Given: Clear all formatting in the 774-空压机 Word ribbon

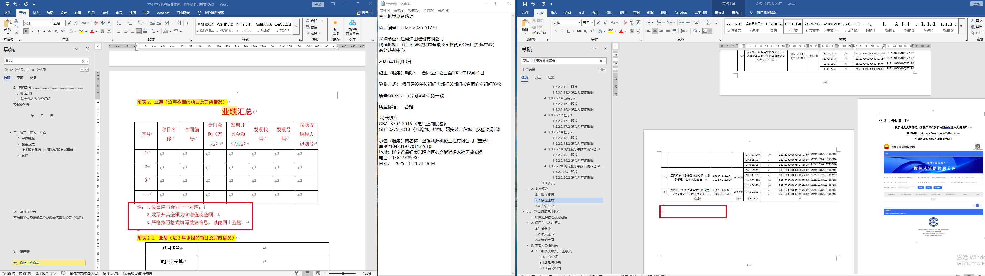Looking at the screenshot, I should 96,23.
